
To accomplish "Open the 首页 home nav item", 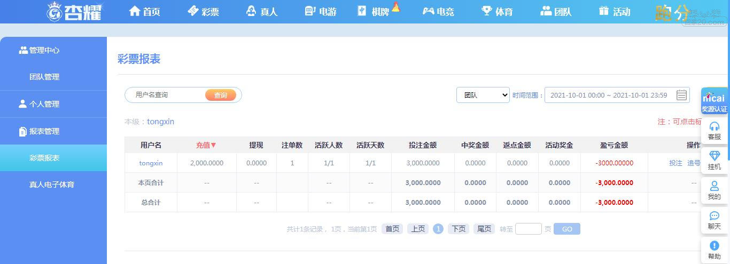I will tap(145, 11).
